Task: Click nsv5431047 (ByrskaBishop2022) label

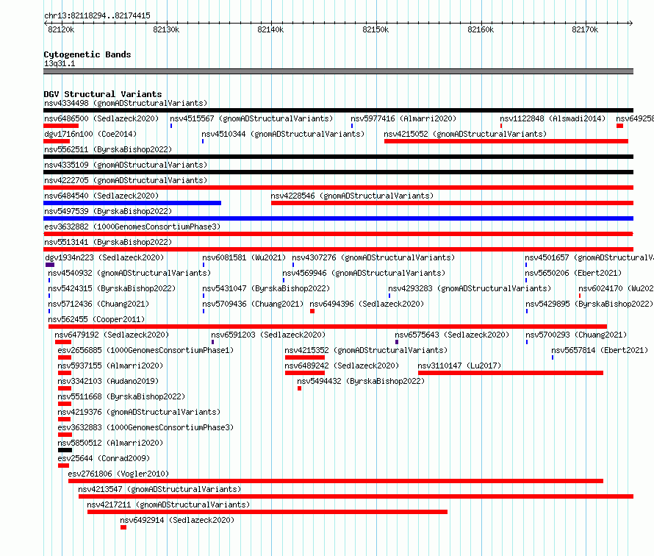Action: click(266, 288)
